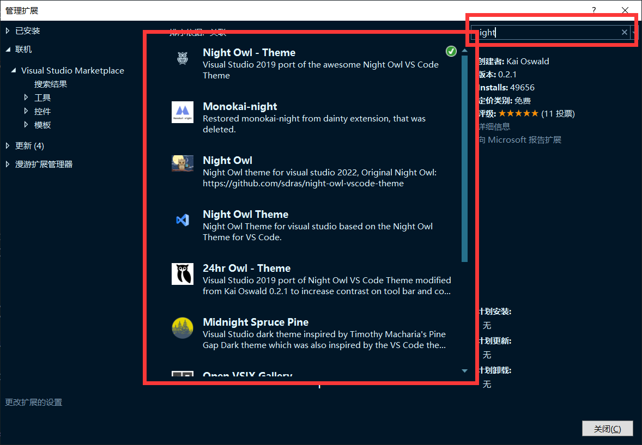Click the green installed checkmark on Night Owl - Theme
This screenshot has height=445, width=642.
click(451, 51)
